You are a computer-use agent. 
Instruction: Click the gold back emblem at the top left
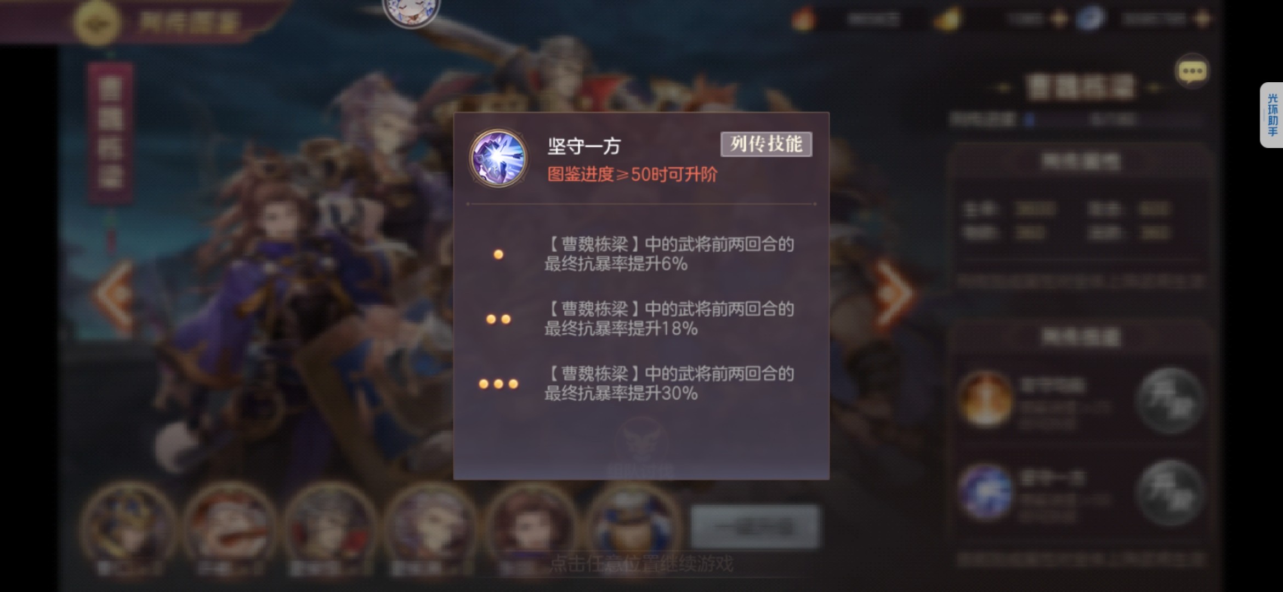(98, 22)
